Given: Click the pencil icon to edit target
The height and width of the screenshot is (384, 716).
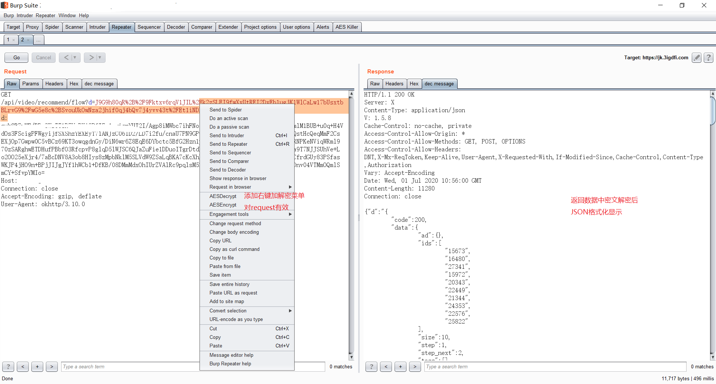Looking at the screenshot, I should coord(697,57).
